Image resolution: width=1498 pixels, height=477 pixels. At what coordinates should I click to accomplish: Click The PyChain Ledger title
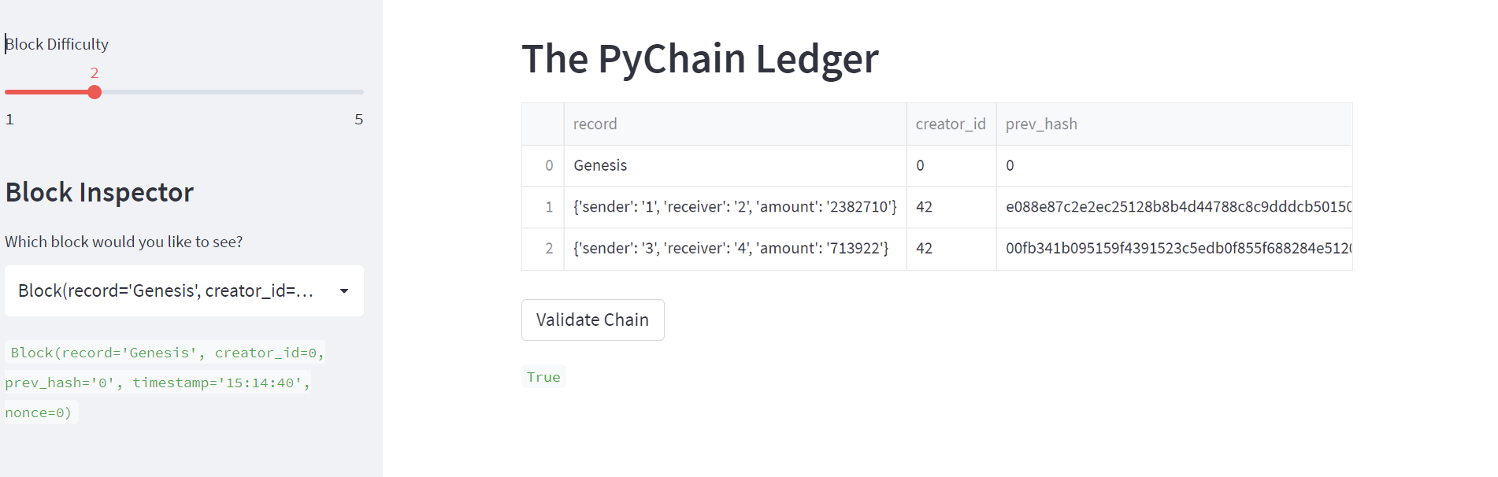[x=699, y=57]
